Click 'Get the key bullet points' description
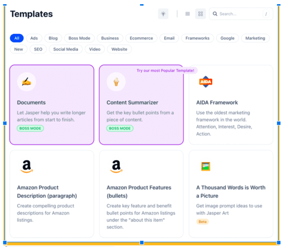Screen dimensions: 284x247 point(140,116)
